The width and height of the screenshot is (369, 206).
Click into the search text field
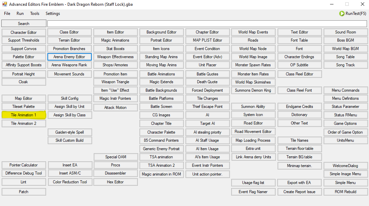[207, 24]
